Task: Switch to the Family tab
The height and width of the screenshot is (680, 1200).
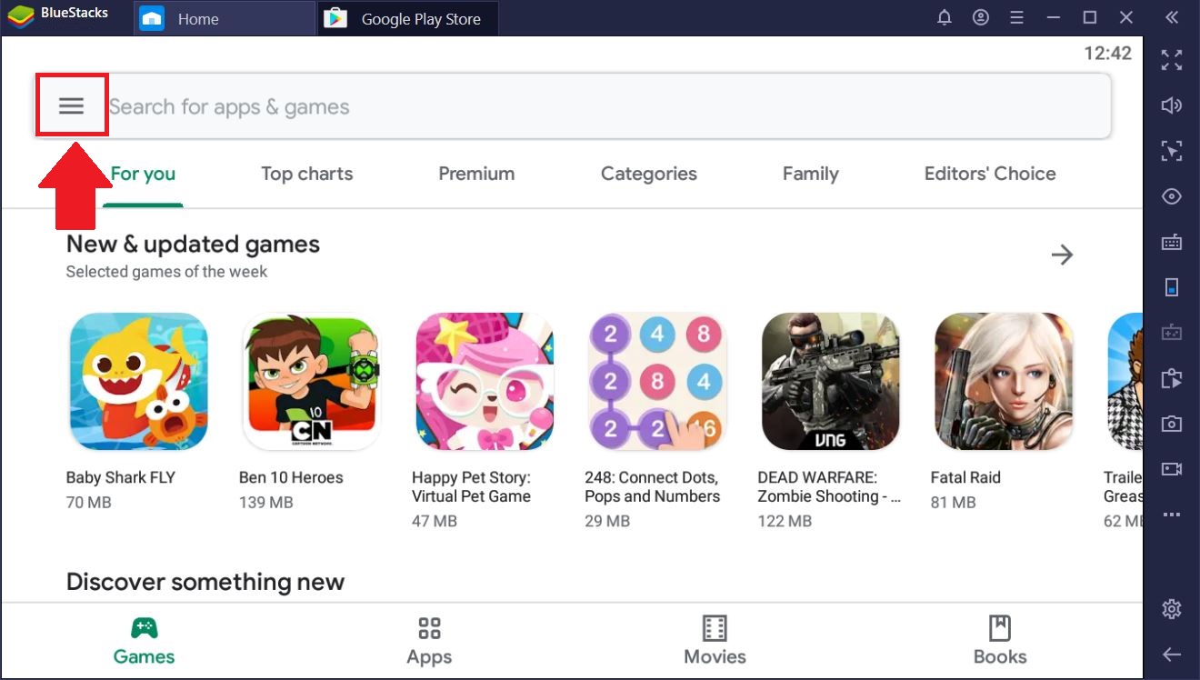Action: tap(810, 174)
